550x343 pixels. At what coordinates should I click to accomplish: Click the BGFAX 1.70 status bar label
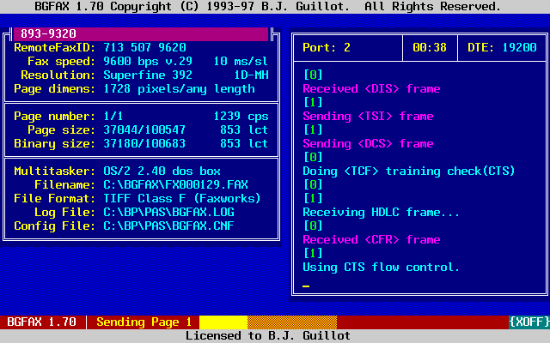(x=41, y=322)
